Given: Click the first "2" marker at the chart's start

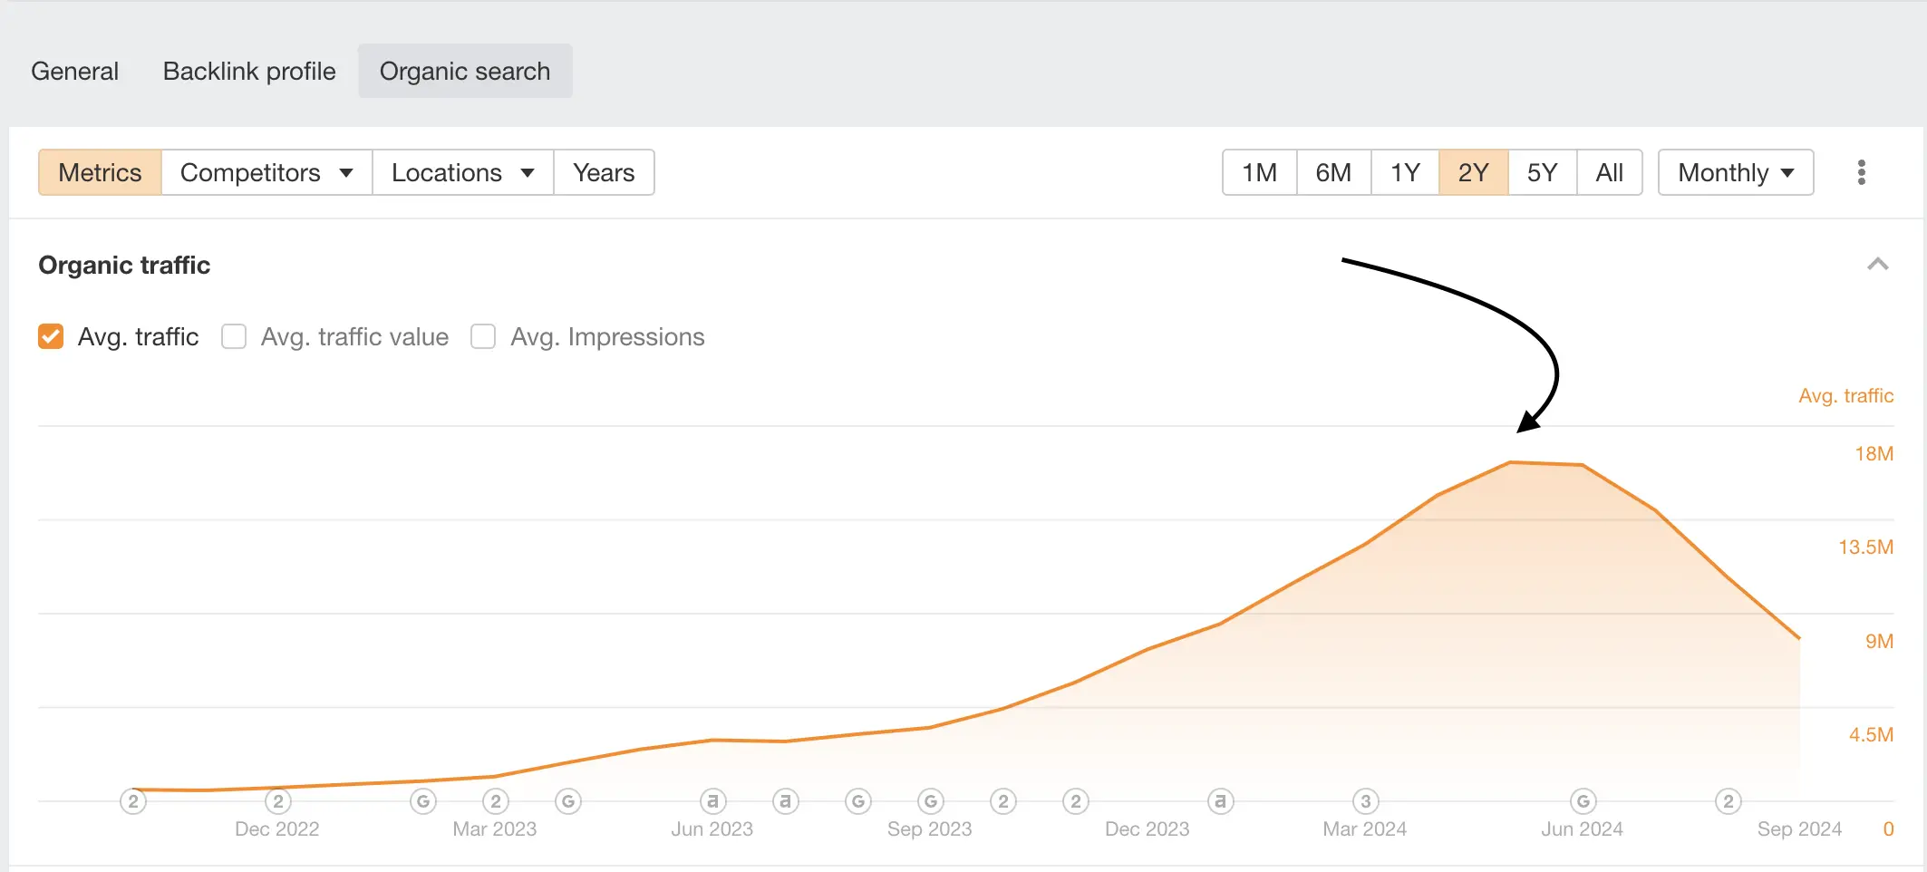Looking at the screenshot, I should [133, 801].
